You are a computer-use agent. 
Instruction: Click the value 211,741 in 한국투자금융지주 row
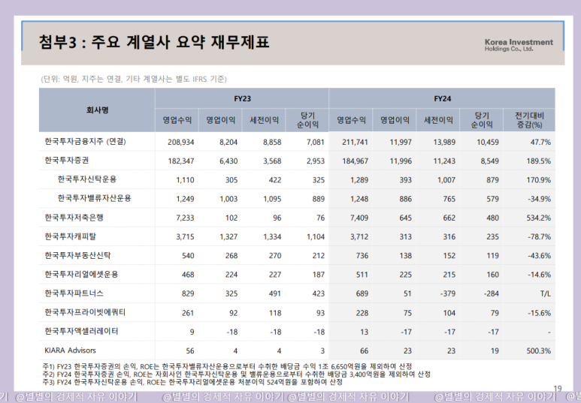point(355,142)
